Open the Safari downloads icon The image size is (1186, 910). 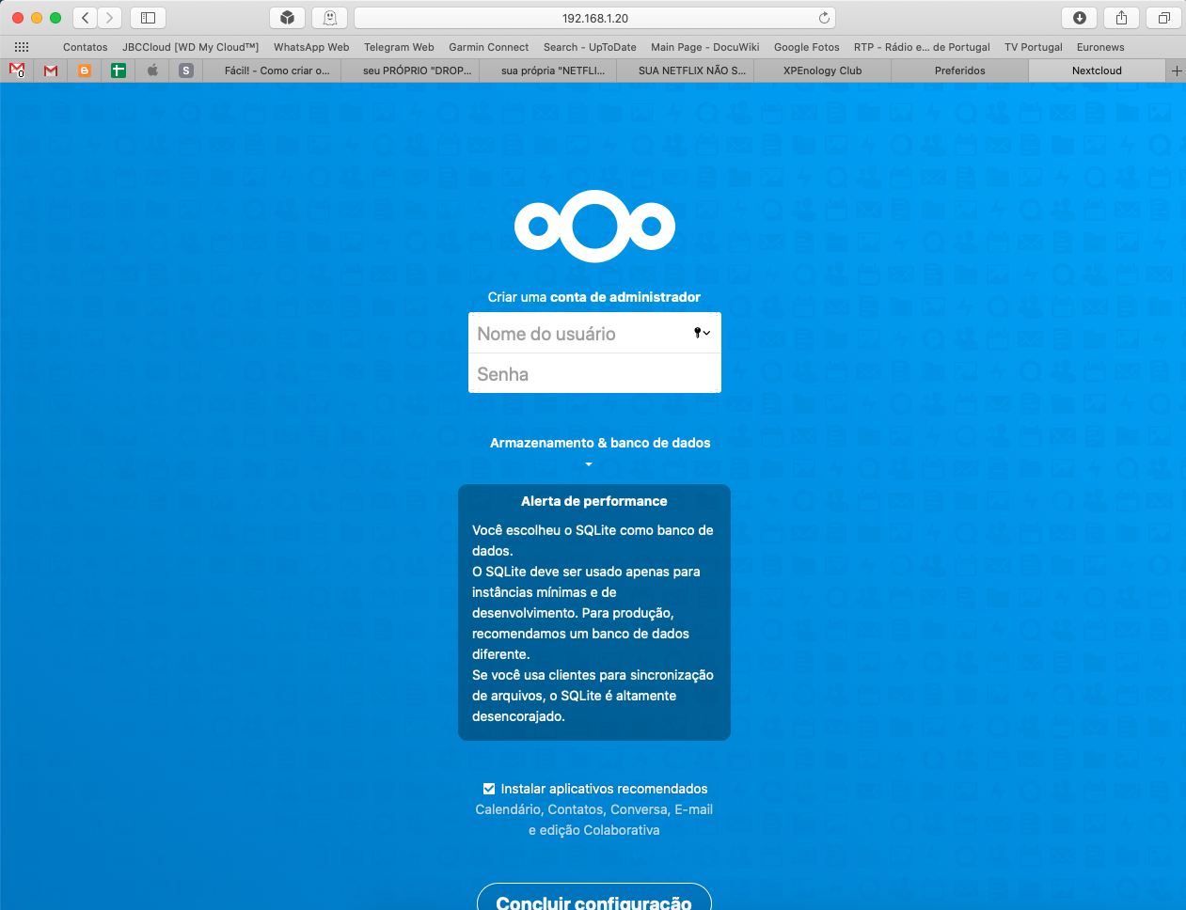point(1079,18)
